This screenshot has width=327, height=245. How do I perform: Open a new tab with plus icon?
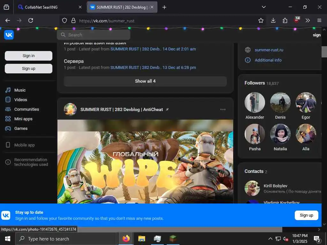(164, 7)
